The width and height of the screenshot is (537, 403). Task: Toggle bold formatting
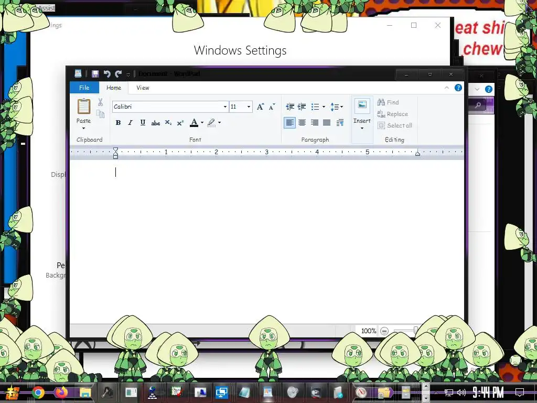[118, 123]
